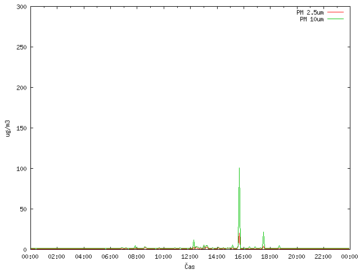Click the 250 y-axis tick label

[21, 47]
